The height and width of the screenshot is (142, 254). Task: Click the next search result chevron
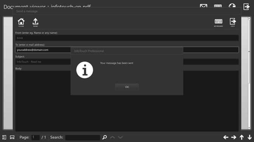tap(120, 137)
